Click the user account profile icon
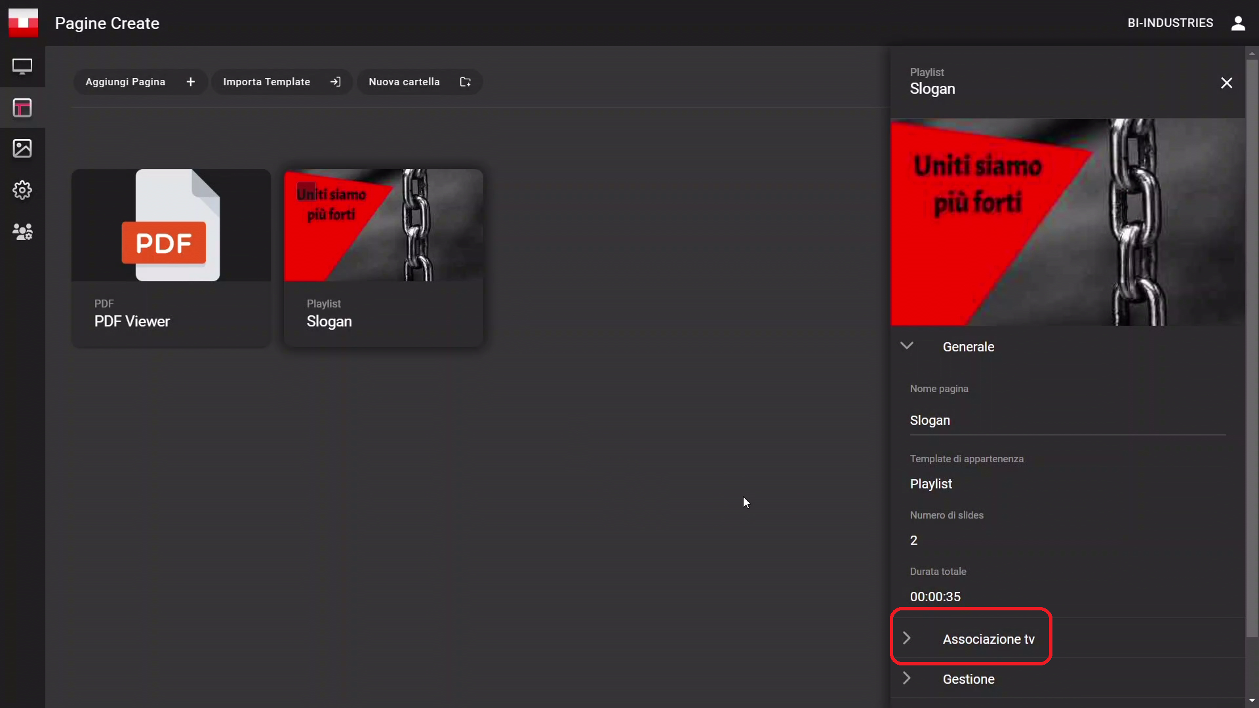The image size is (1259, 708). pyautogui.click(x=1238, y=23)
